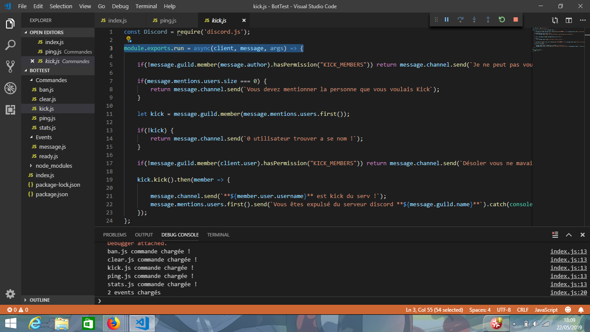Close the bottom panel
Screen dimensions: 590x332
coord(583,235)
